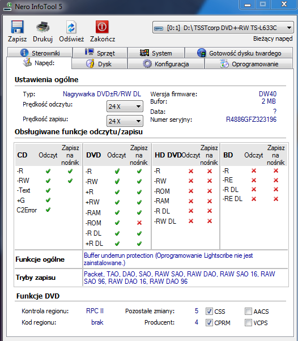
Task: Close the Nero InfoTool window
Action: [x=284, y=5]
